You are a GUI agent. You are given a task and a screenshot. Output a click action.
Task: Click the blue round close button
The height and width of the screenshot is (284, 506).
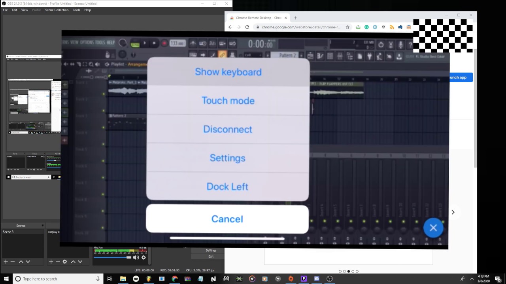433,228
